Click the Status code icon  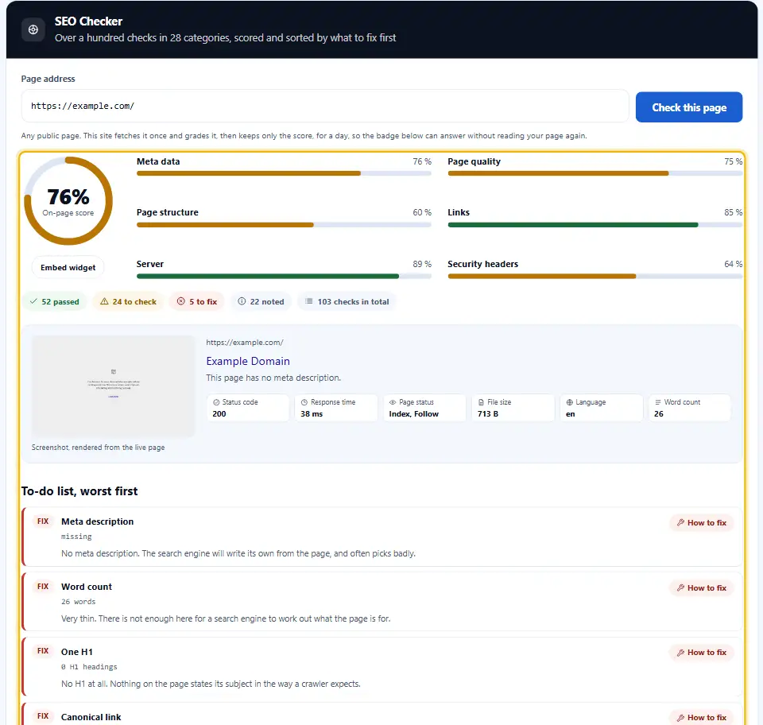pyautogui.click(x=216, y=402)
